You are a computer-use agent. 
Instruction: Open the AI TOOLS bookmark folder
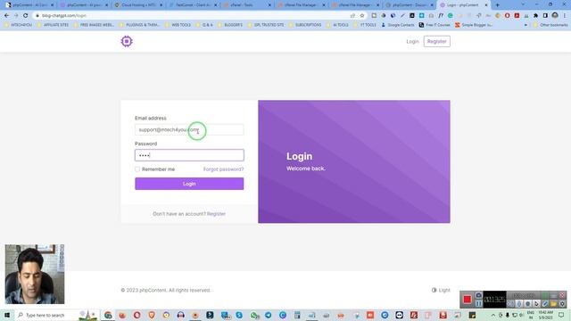[337, 25]
